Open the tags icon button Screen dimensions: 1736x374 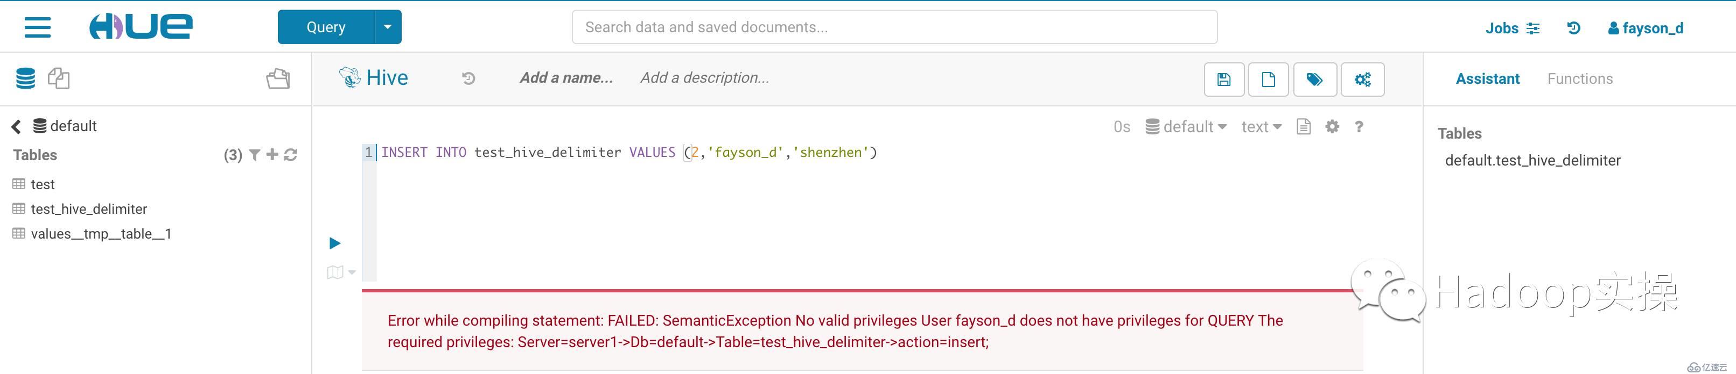pyautogui.click(x=1314, y=80)
